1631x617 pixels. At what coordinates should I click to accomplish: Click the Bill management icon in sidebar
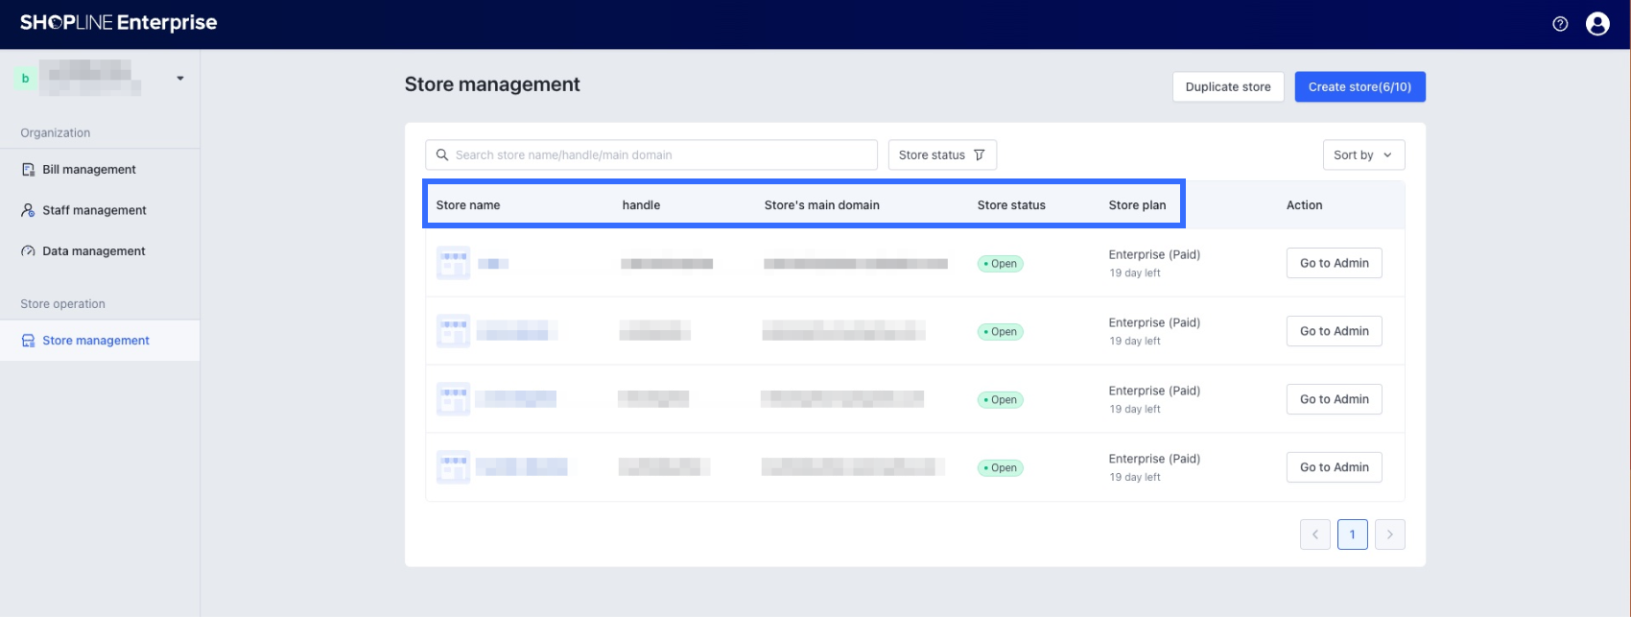pos(28,170)
